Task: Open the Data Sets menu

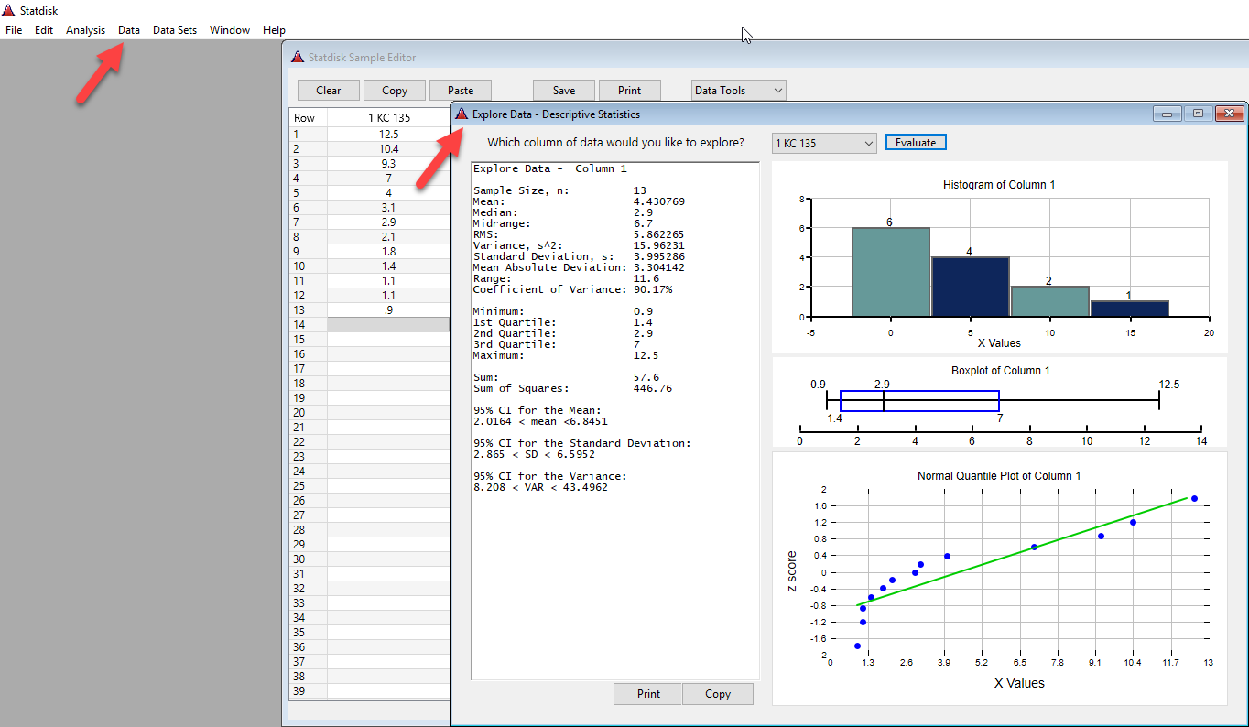Action: pos(174,30)
